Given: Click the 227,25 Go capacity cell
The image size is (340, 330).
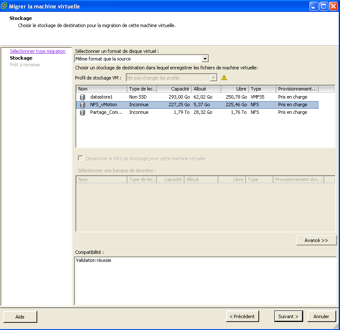Looking at the screenshot, I should pyautogui.click(x=179, y=104).
